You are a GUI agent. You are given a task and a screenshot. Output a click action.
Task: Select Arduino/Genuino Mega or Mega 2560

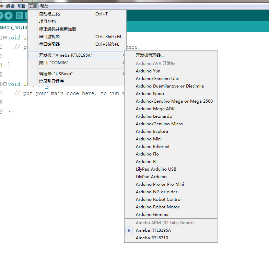(x=171, y=101)
